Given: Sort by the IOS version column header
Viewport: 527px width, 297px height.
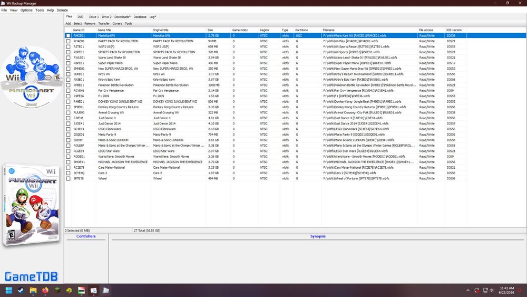Looking at the screenshot, I should (456, 30).
